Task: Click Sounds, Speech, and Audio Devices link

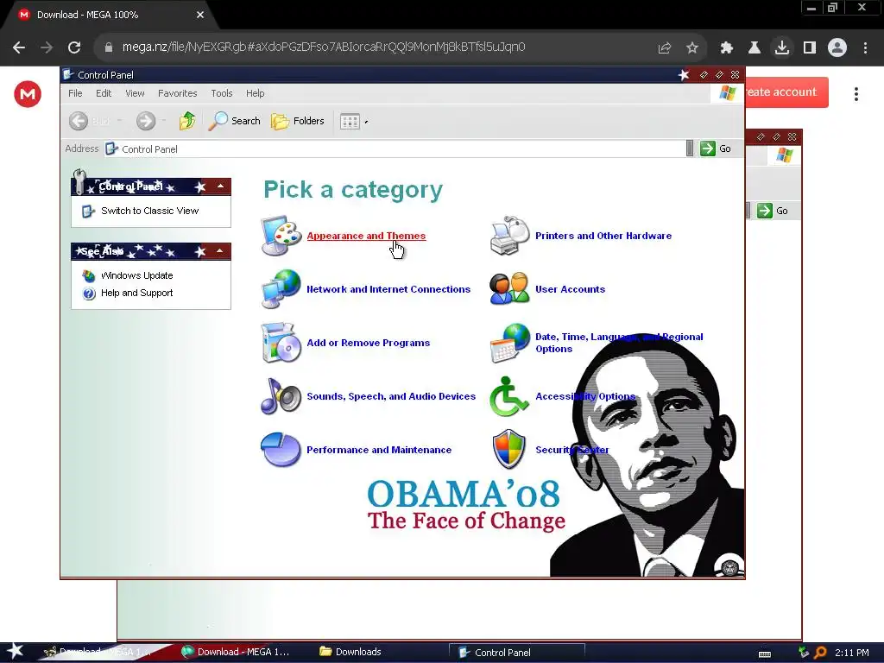Action: point(391,396)
